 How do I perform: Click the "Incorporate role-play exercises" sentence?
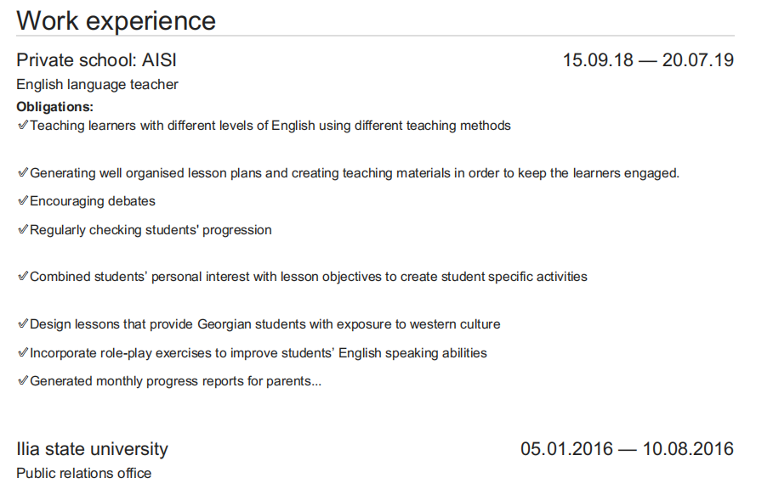258,352
